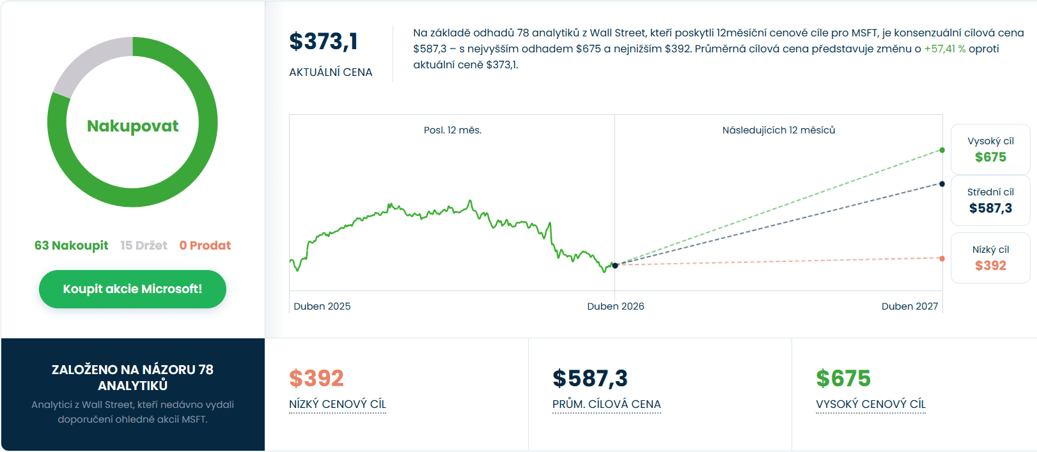This screenshot has width=1037, height=452.
Task: Click the Posl. 12 měs. chart section label
Action: pyautogui.click(x=452, y=130)
